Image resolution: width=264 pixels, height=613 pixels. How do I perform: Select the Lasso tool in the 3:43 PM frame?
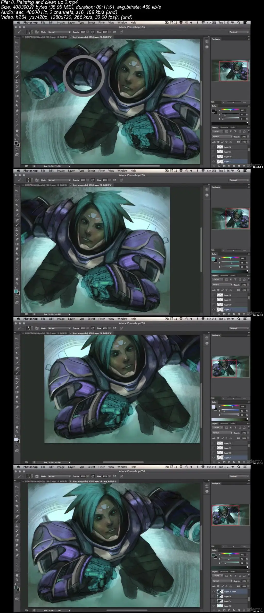click(x=17, y=52)
